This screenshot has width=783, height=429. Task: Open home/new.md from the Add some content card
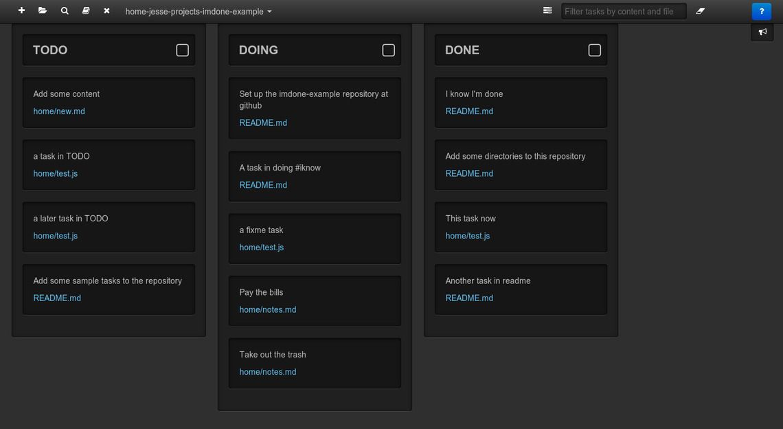(x=59, y=111)
